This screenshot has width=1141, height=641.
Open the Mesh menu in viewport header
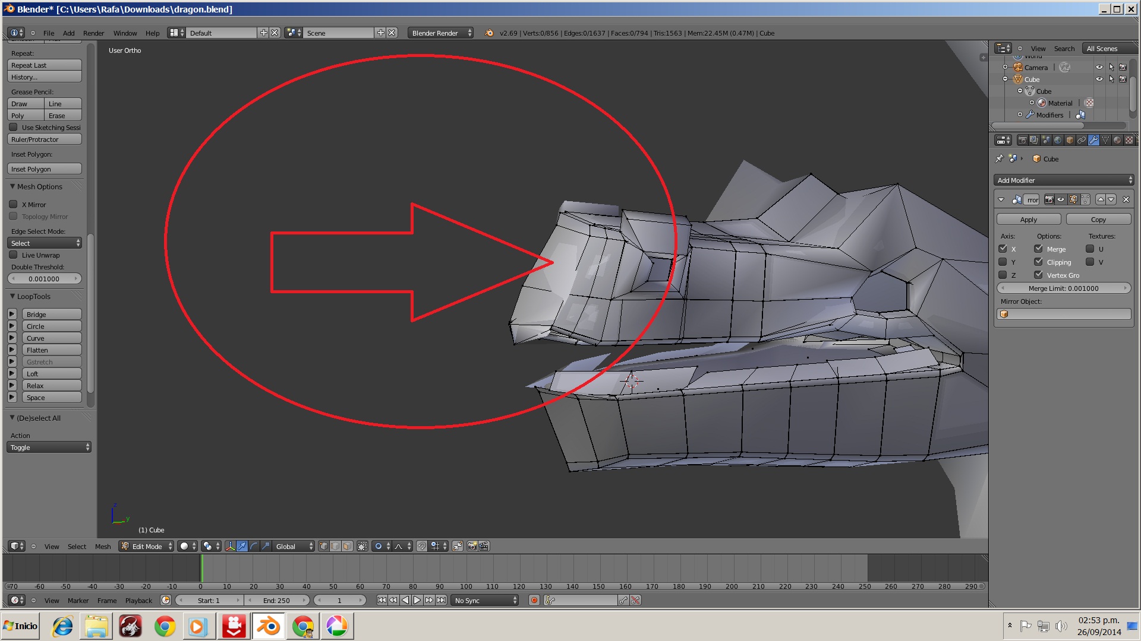(x=103, y=547)
